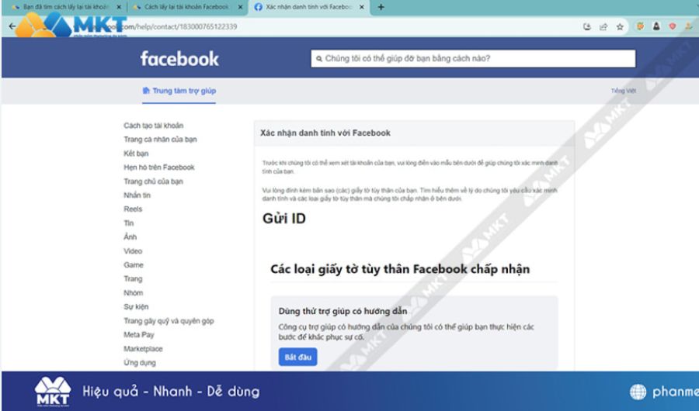Click the facebook logo in header
This screenshot has height=411, width=699.
coord(179,59)
